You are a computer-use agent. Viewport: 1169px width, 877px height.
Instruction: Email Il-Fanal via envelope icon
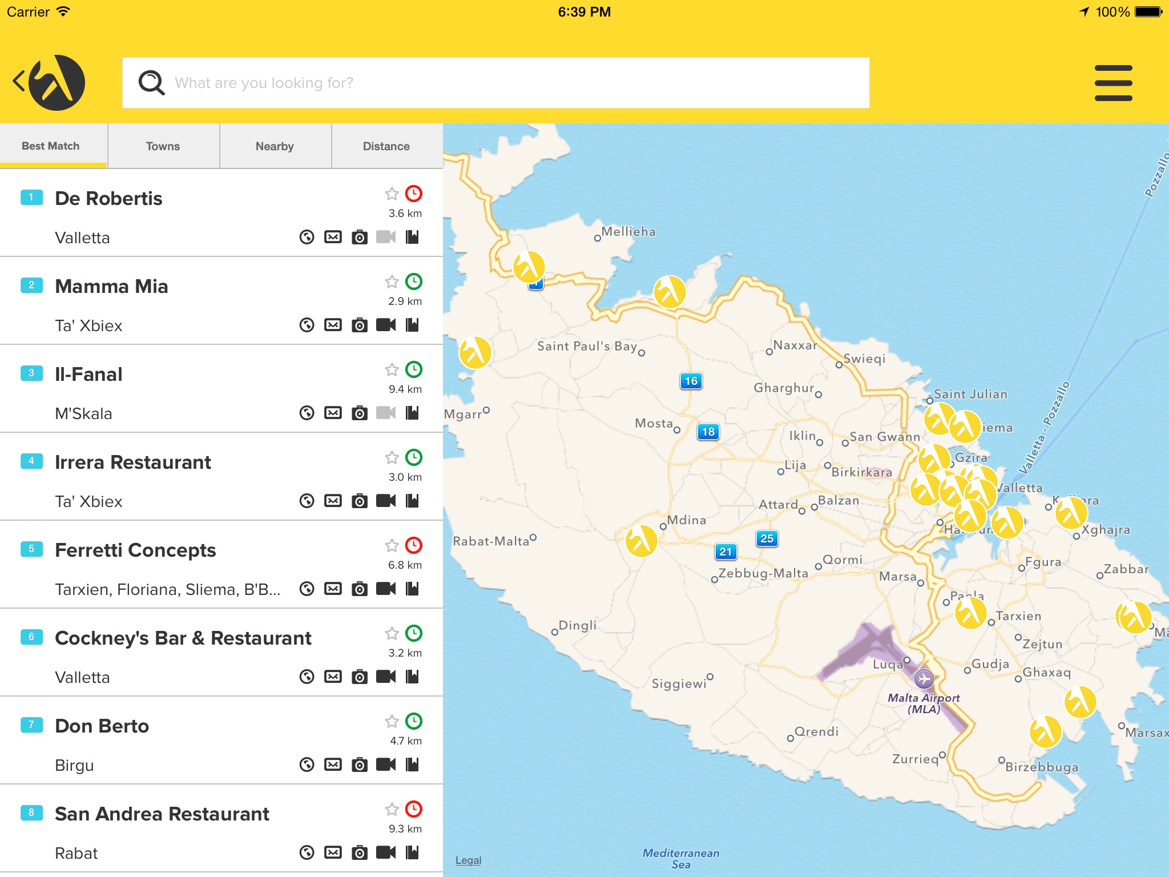(333, 413)
